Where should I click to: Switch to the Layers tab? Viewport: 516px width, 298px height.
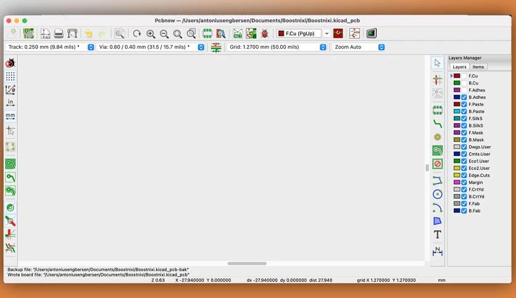tap(459, 66)
